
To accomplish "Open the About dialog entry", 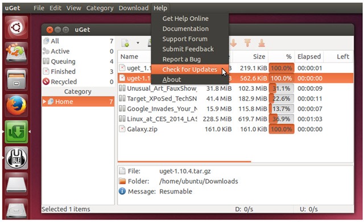I will pos(190,79).
